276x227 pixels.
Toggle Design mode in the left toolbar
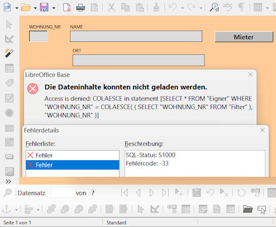9,38
